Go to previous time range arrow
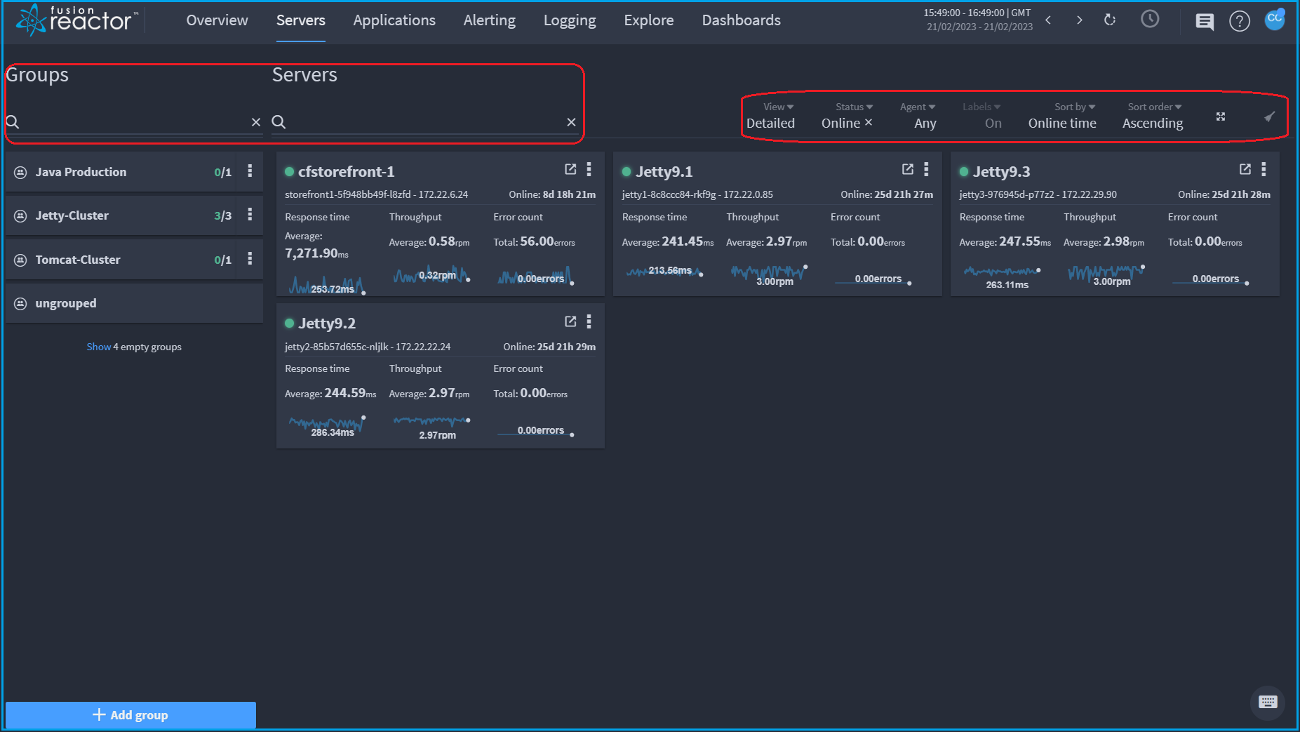1300x732 pixels. pos(1048,20)
